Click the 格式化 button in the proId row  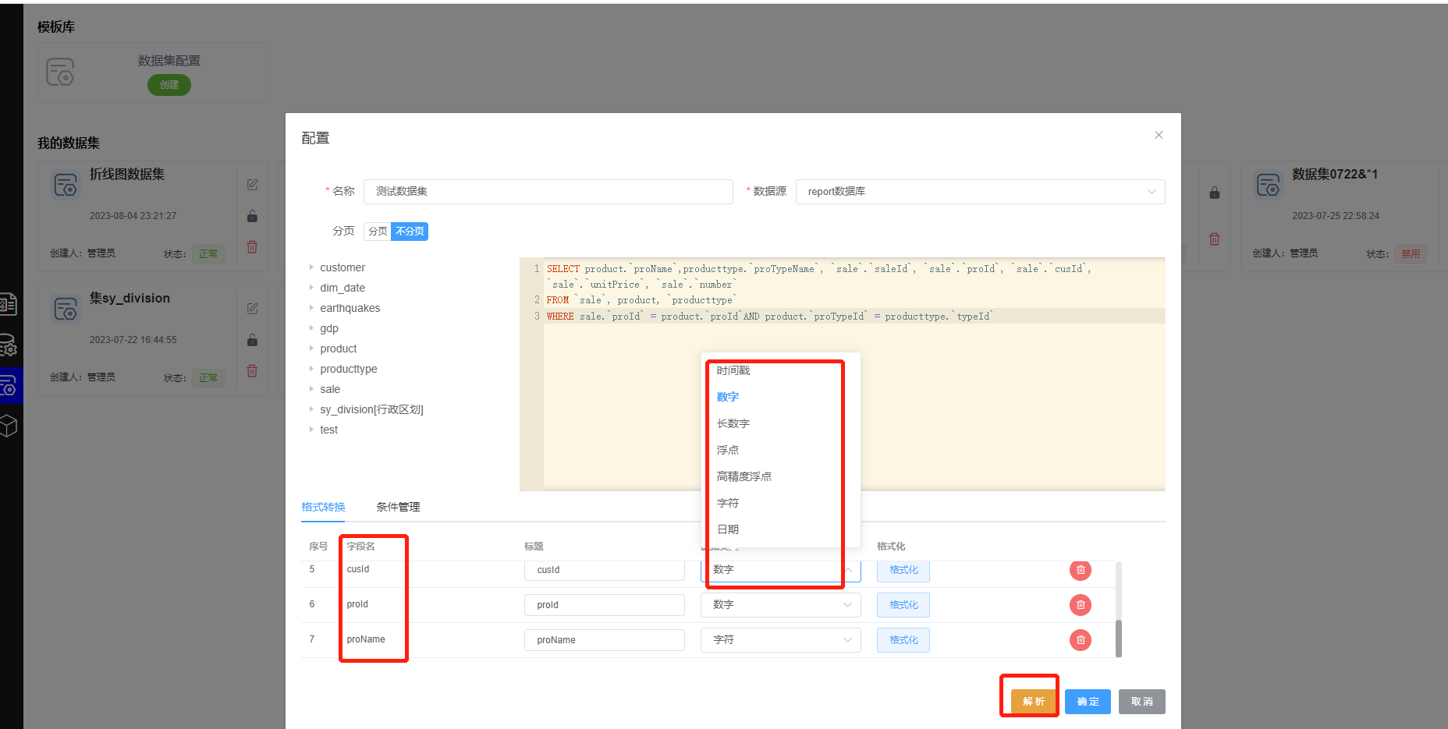click(x=903, y=605)
